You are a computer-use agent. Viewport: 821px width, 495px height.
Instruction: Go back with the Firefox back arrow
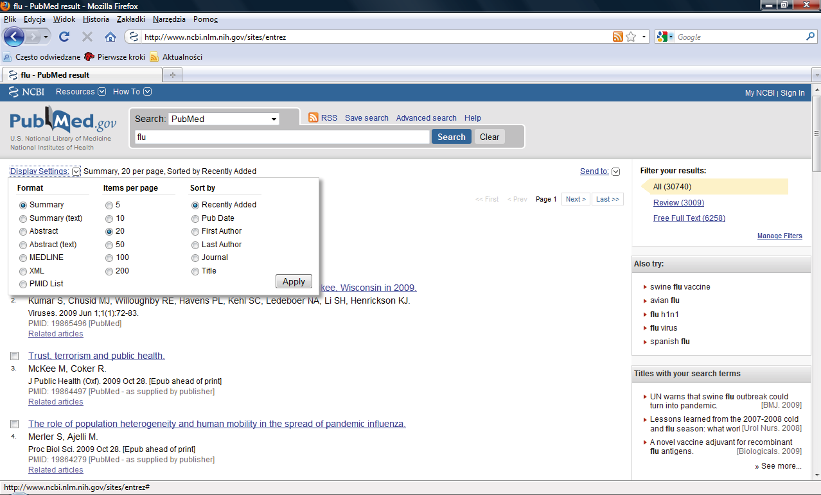14,37
